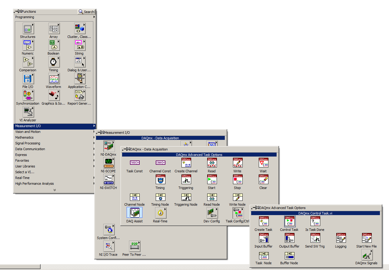Expand the Signal Processing category
The height and width of the screenshot is (270, 389).
tap(55, 143)
